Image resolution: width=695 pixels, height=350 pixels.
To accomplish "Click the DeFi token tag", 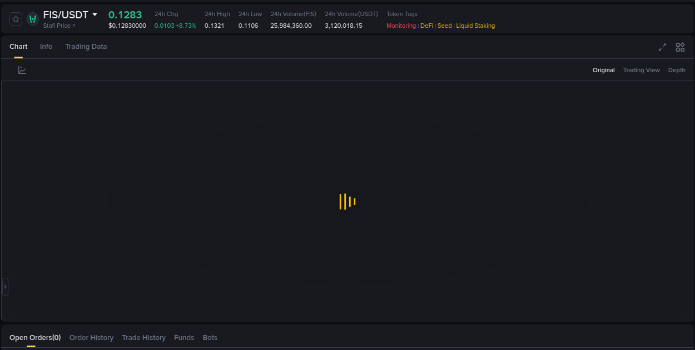I will coord(426,26).
